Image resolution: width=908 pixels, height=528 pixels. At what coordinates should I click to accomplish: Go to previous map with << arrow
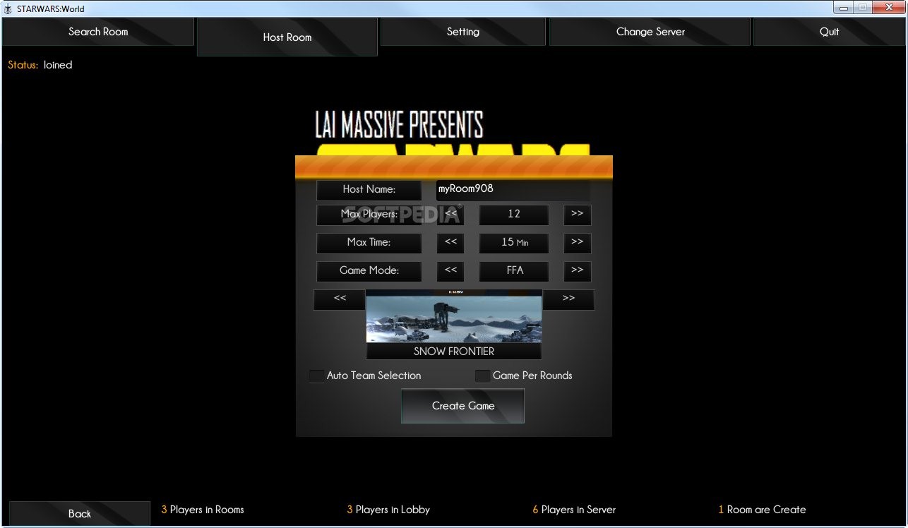click(x=340, y=299)
